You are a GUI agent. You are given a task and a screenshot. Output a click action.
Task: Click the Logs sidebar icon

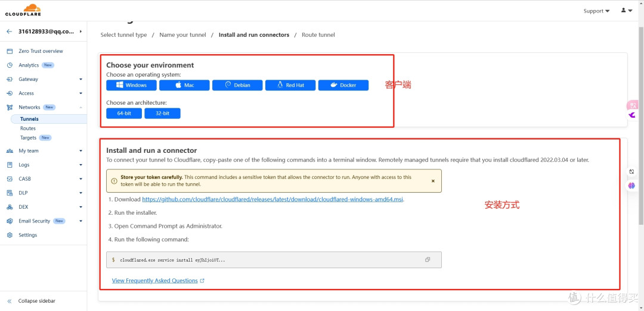(x=10, y=165)
